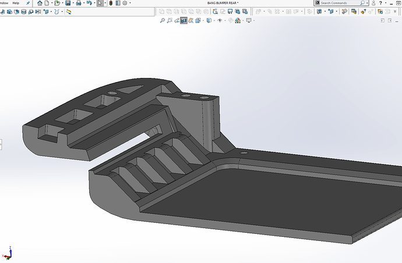Toggle the Section View button

point(184,20)
